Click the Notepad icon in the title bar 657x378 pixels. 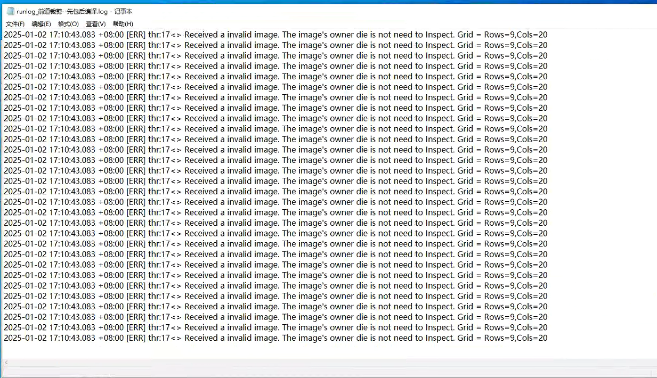pos(10,11)
